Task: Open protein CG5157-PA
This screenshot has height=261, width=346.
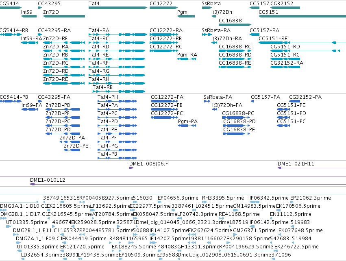Action: pyautogui.click(x=252, y=101)
